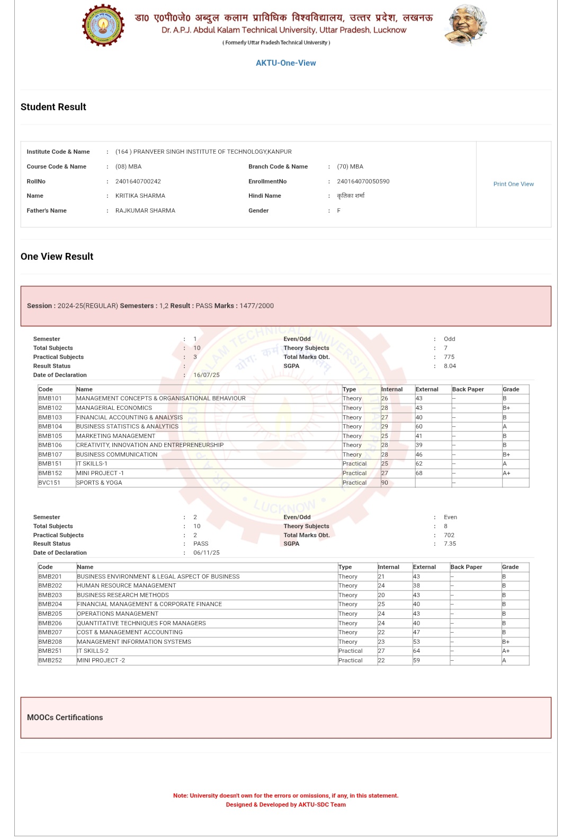572x839 pixels.
Task: Click SPORTS & YOGA subject name
Action: click(99, 483)
